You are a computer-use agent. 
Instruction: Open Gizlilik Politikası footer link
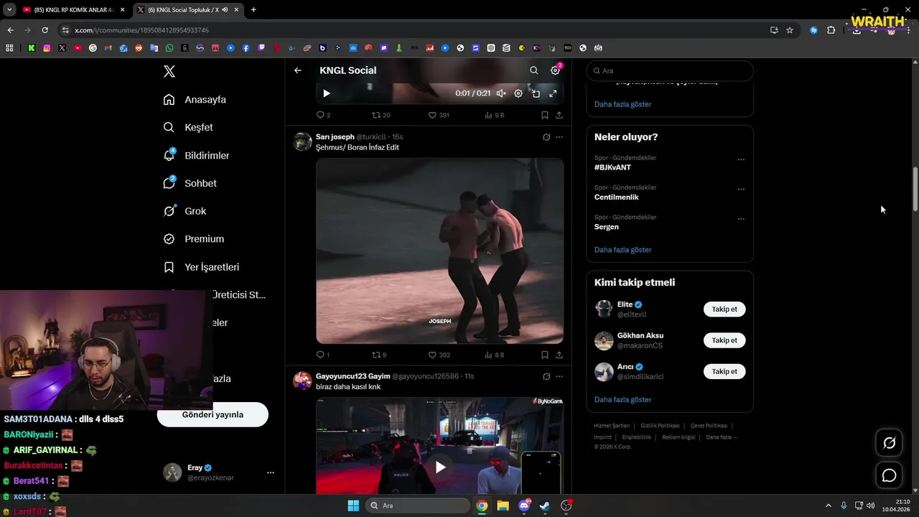pyautogui.click(x=660, y=426)
